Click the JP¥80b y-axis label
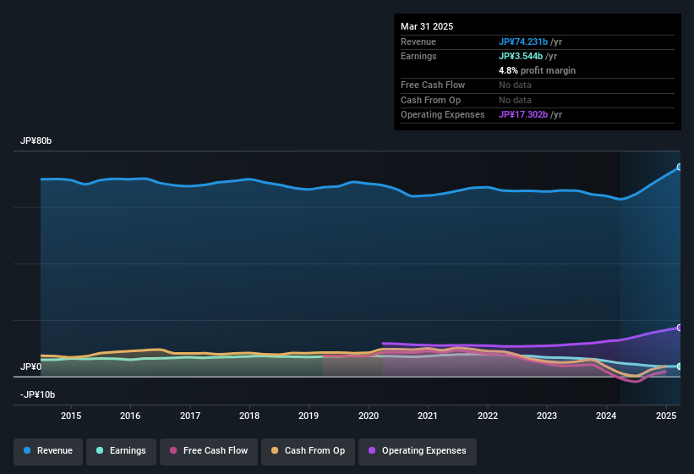694x474 pixels. tap(36, 141)
